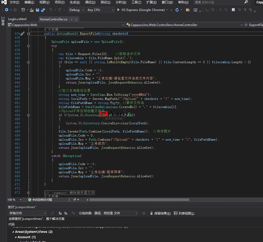The image size is (263, 242).
Task: Open the Debug configuration dropdown
Action: click(77, 10)
